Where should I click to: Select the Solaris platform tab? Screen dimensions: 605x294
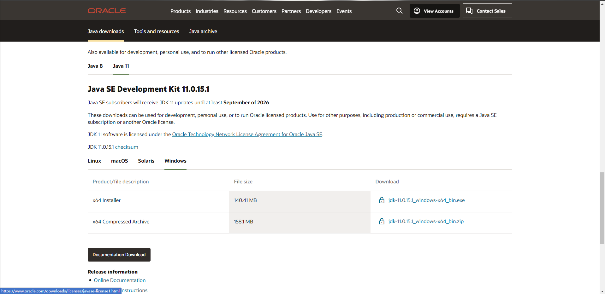point(146,161)
